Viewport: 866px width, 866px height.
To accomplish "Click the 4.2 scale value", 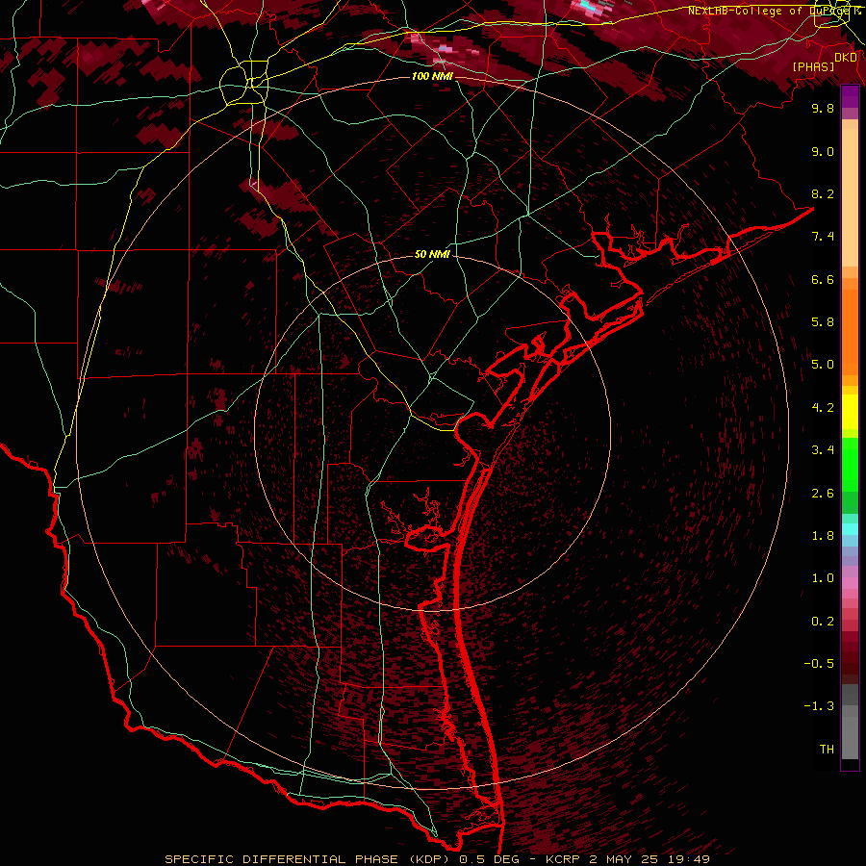I will coord(823,408).
